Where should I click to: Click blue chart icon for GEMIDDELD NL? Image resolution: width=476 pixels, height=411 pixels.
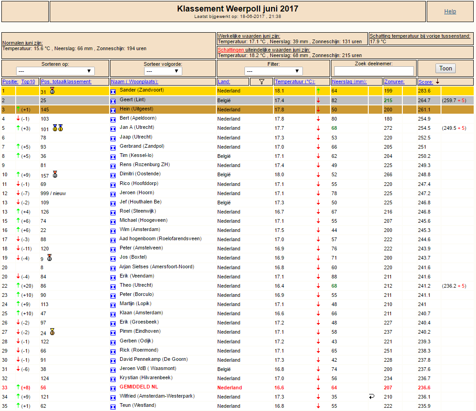[113, 388]
